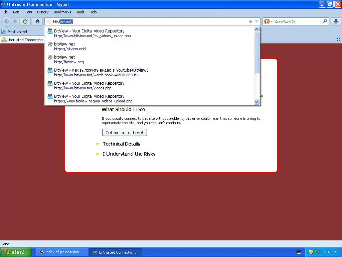
Task: Click the Mypal raccoon title bar icon
Action: [3, 4]
